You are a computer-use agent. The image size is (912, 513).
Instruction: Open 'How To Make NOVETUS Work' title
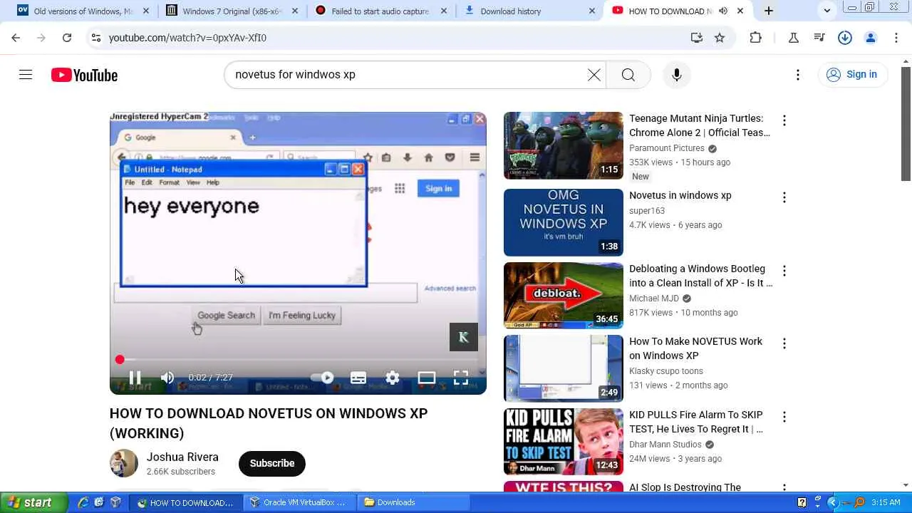[695, 348]
